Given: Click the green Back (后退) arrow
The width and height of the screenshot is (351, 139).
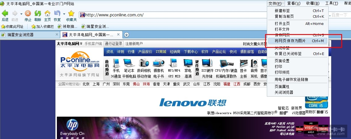Looking at the screenshot, I should point(5,13).
